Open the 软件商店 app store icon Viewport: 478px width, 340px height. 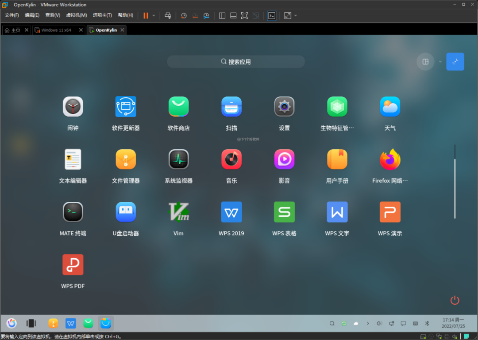[178, 107]
